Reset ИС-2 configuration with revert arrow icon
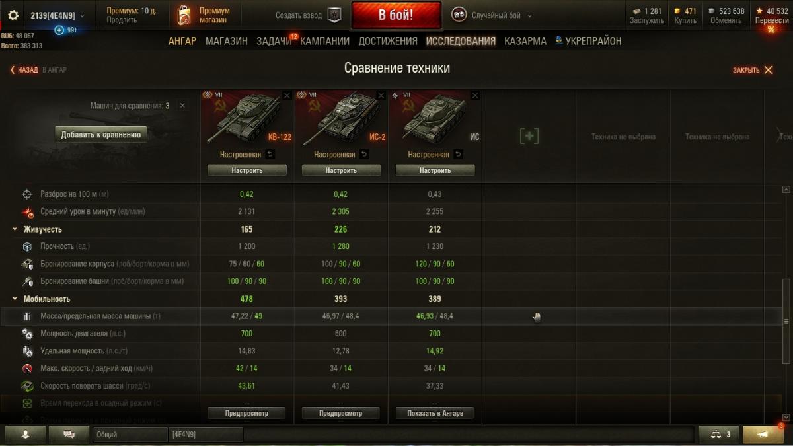This screenshot has width=793, height=446. pos(365,155)
